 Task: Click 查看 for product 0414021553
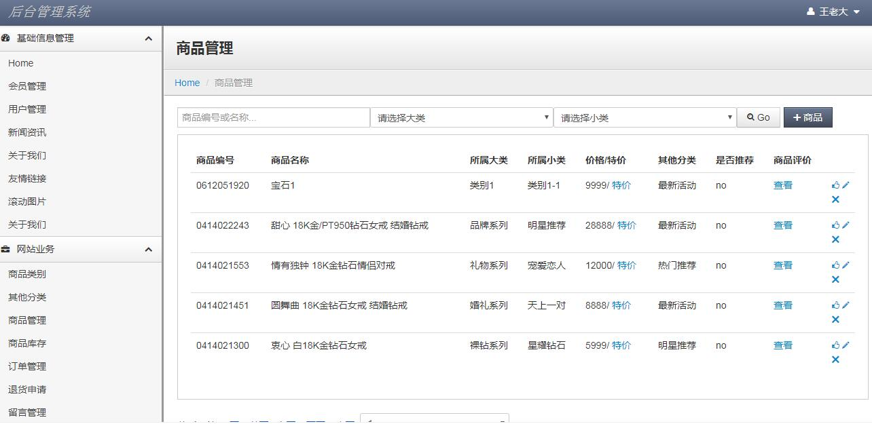[783, 265]
